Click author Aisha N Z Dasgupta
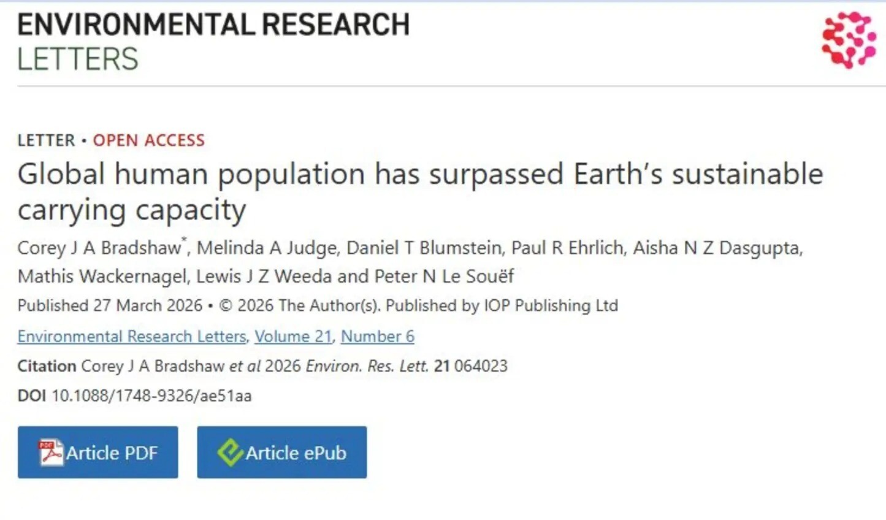 click(x=717, y=248)
